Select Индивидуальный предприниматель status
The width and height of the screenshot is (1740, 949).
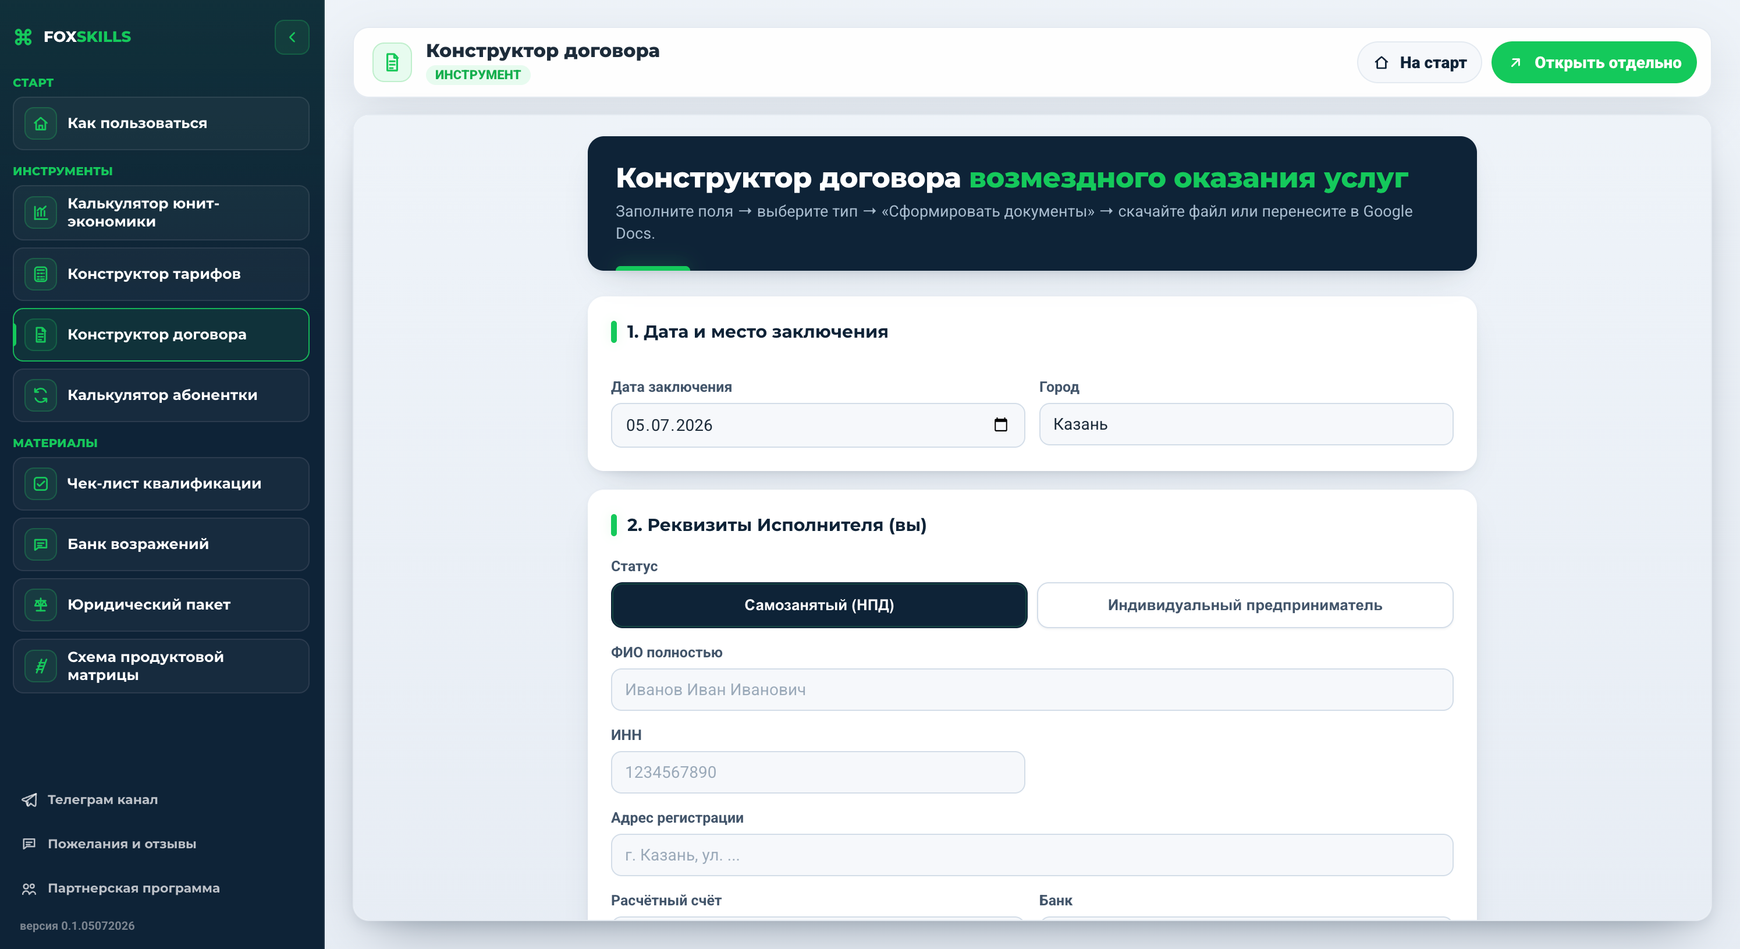click(1244, 605)
